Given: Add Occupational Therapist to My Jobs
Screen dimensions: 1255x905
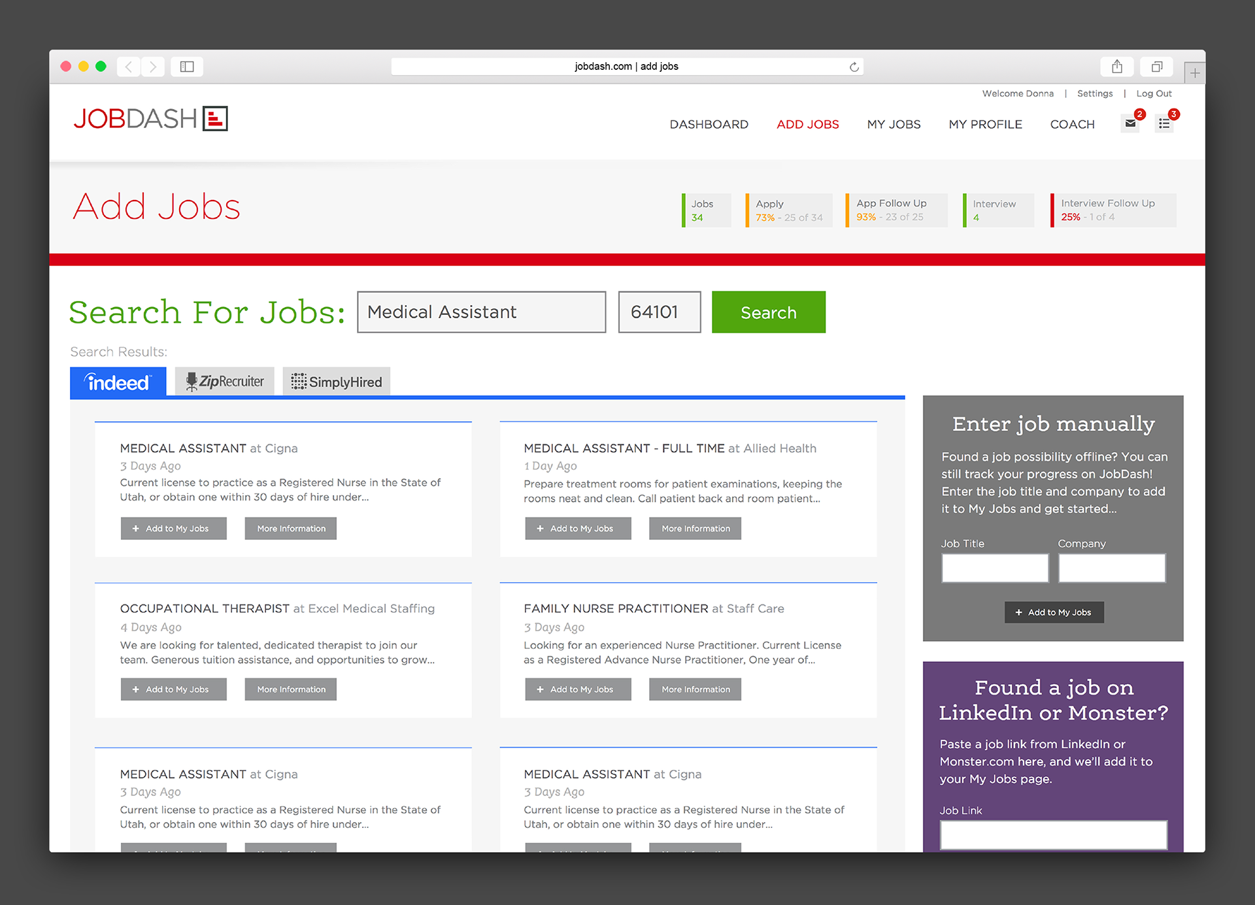Looking at the screenshot, I should click(x=174, y=689).
